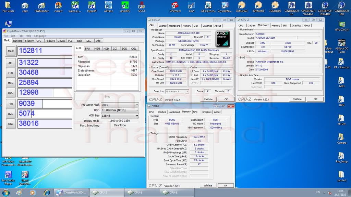This screenshot has height=197, width=351.
Task: Launch HWMonitor from the desktop
Action: [41, 6]
